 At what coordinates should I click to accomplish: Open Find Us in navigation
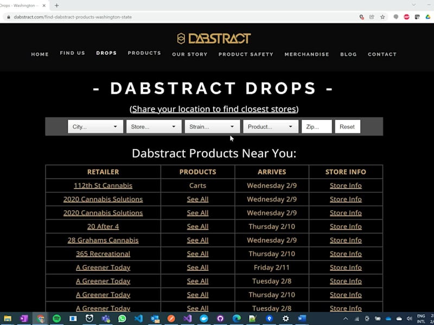coord(73,53)
